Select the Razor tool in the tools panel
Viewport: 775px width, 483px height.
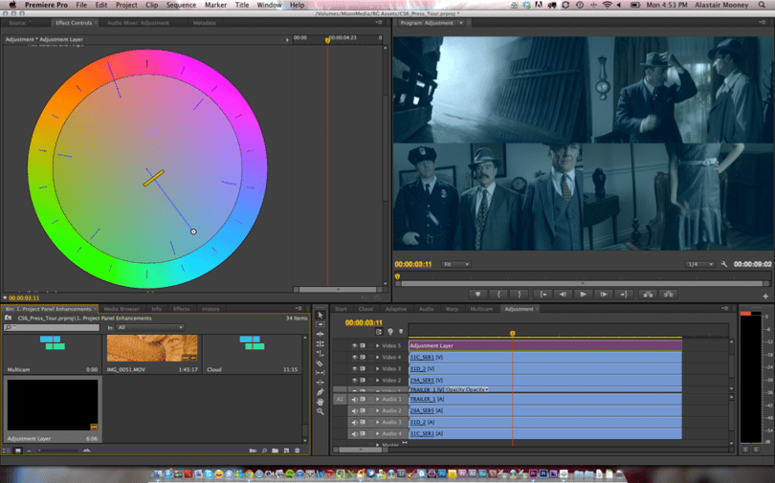(x=320, y=363)
